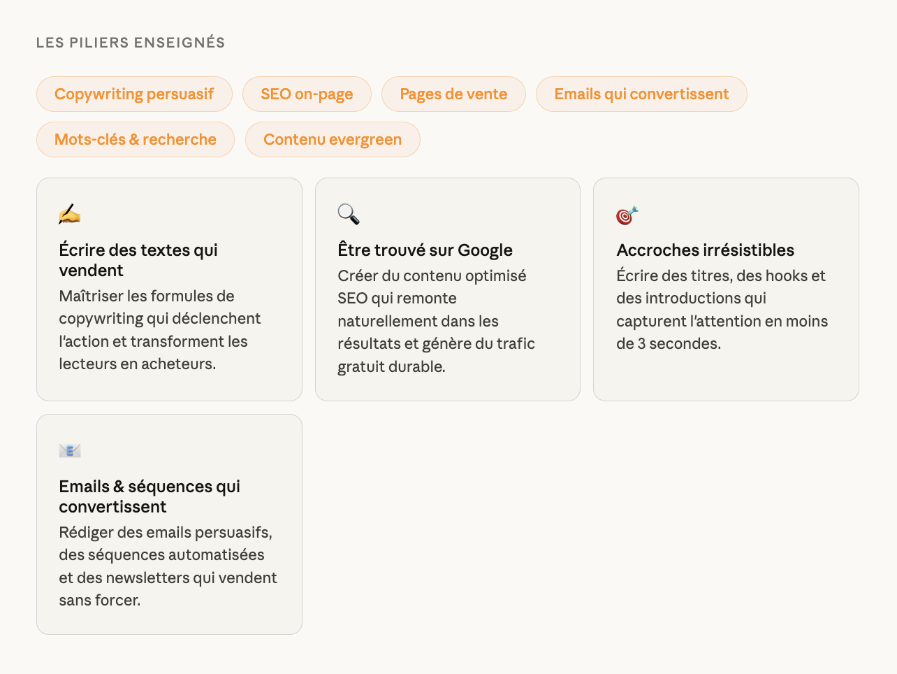Click the description about séquences automatisées and newsletters

coord(168,566)
